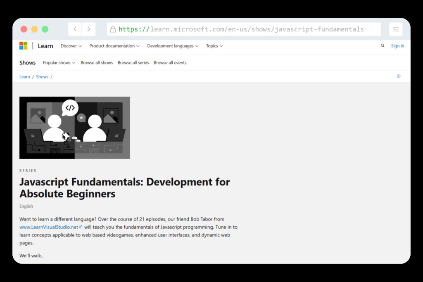This screenshot has height=282, width=423.
Task: Go to Browse all shows
Action: [97, 62]
